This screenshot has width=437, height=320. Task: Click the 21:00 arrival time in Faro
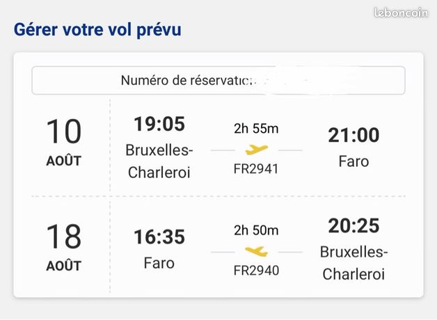[353, 135]
